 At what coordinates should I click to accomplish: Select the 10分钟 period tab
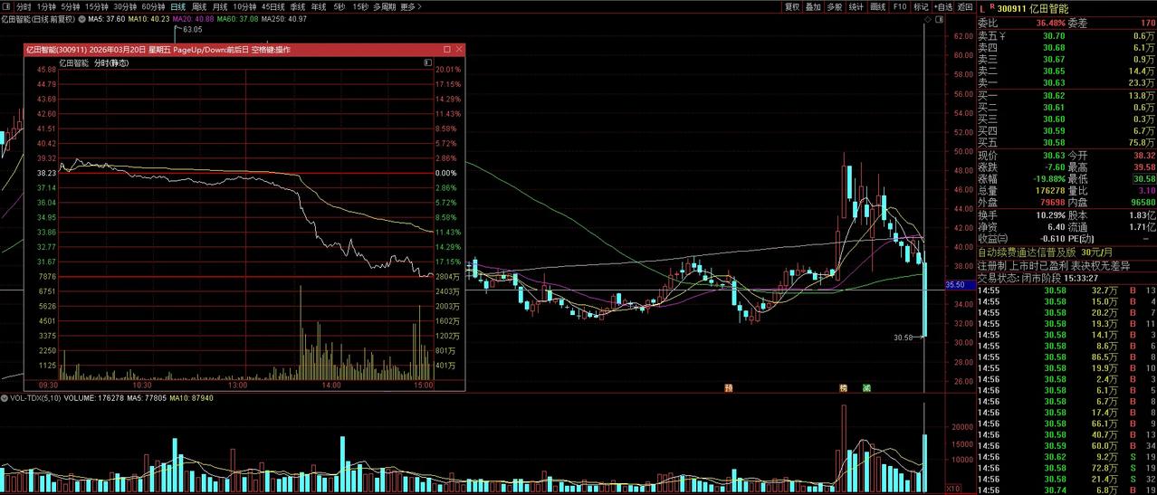pyautogui.click(x=244, y=6)
